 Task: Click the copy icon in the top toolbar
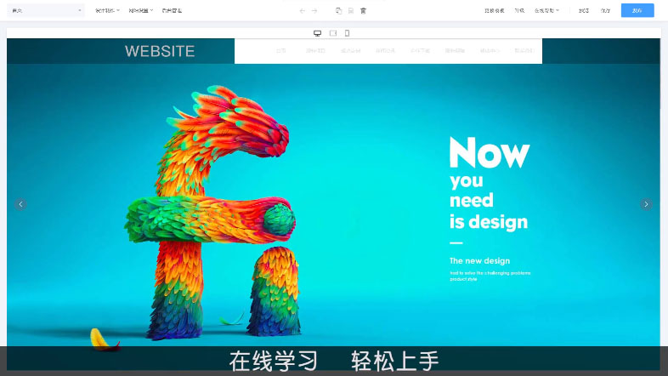(x=338, y=11)
